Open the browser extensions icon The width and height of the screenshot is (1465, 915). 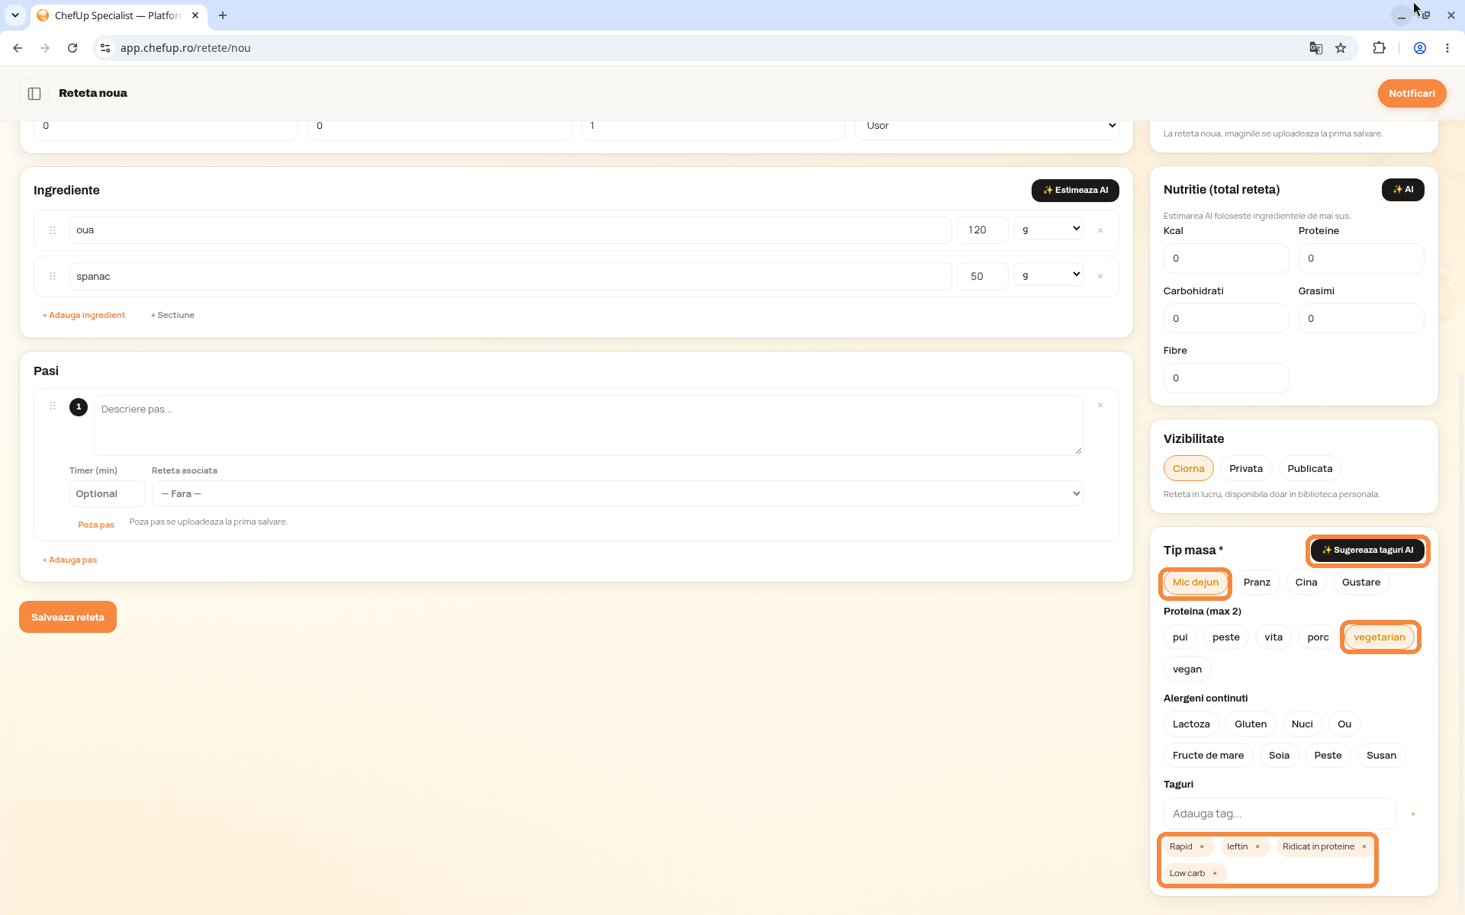click(1379, 48)
